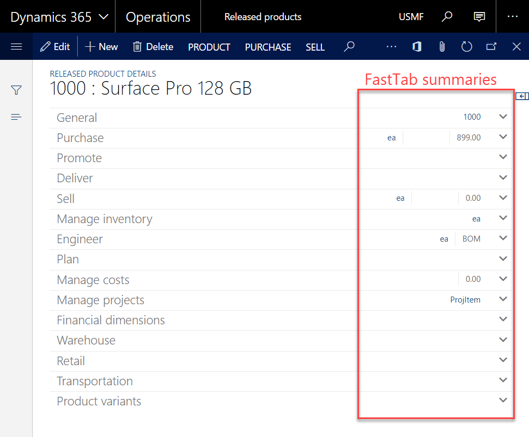529x437 pixels.
Task: Click the messages icon in top bar
Action: (x=479, y=17)
